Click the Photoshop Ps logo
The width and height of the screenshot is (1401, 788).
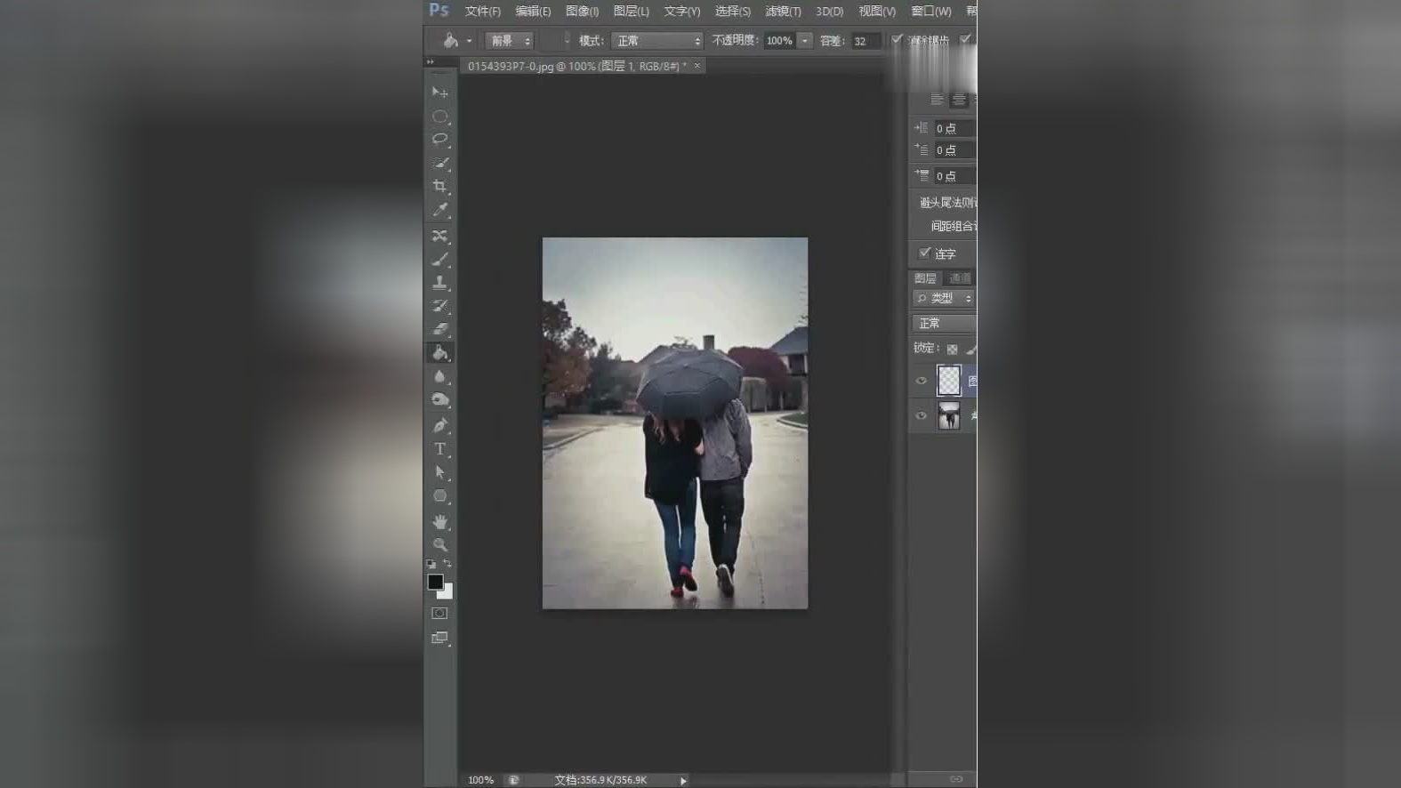[439, 10]
